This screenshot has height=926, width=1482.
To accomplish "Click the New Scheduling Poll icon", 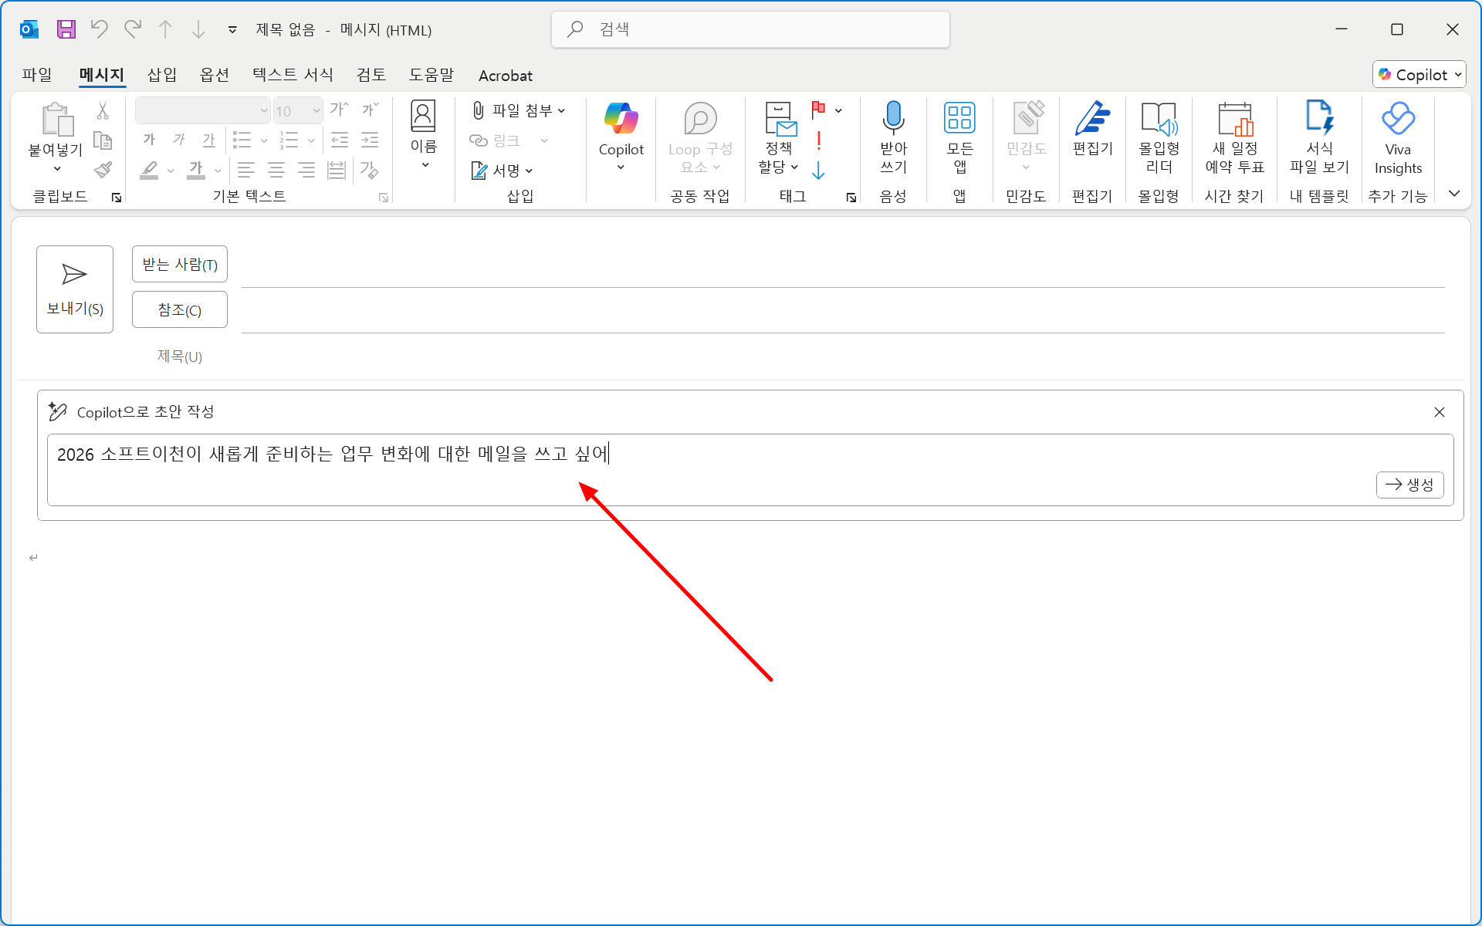I will pos(1234,118).
